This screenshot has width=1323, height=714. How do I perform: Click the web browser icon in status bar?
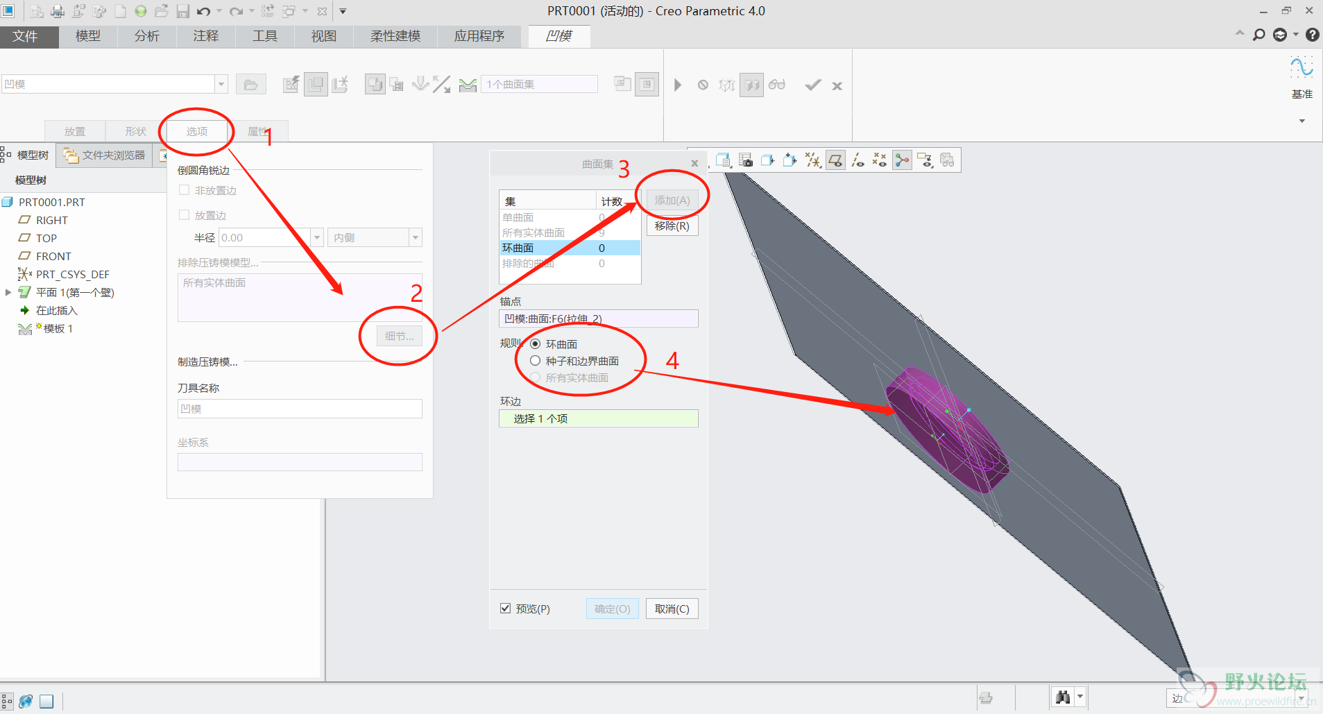[x=26, y=701]
